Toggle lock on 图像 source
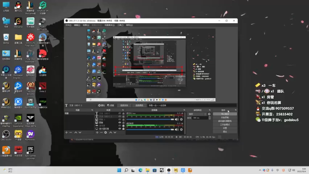Image resolution: width=309 pixels, height=174 pixels. pos(123,123)
